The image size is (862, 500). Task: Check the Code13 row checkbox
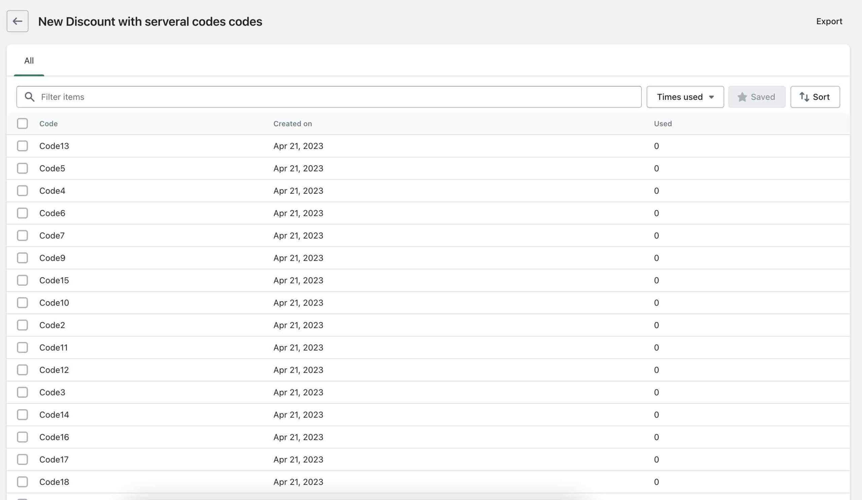pos(23,146)
